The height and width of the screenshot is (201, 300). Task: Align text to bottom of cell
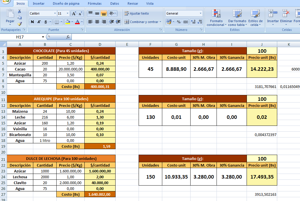click(x=104, y=13)
